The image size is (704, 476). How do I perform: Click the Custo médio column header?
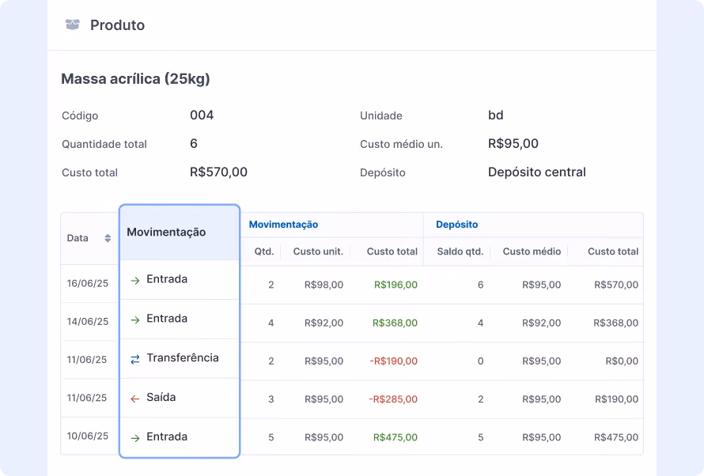click(532, 251)
